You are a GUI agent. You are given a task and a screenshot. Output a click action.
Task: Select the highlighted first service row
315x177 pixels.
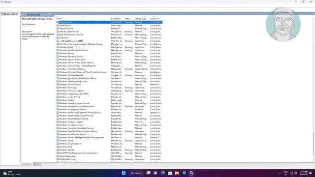pos(109,22)
